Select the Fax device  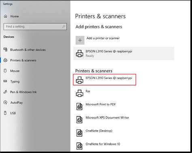tap(88, 91)
